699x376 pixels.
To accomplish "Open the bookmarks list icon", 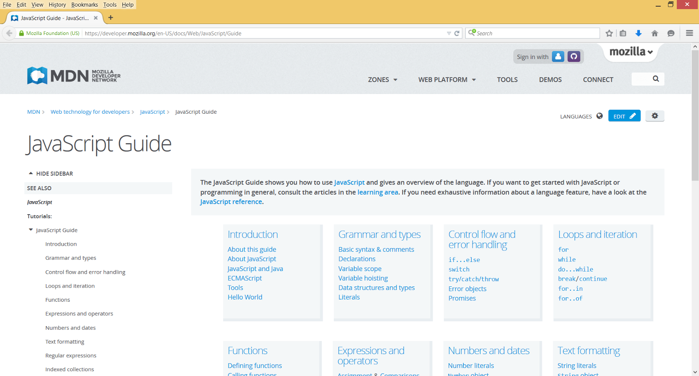I will pyautogui.click(x=623, y=33).
